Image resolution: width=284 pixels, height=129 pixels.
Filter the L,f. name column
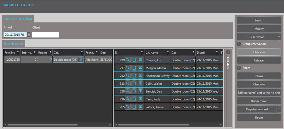tap(168, 52)
